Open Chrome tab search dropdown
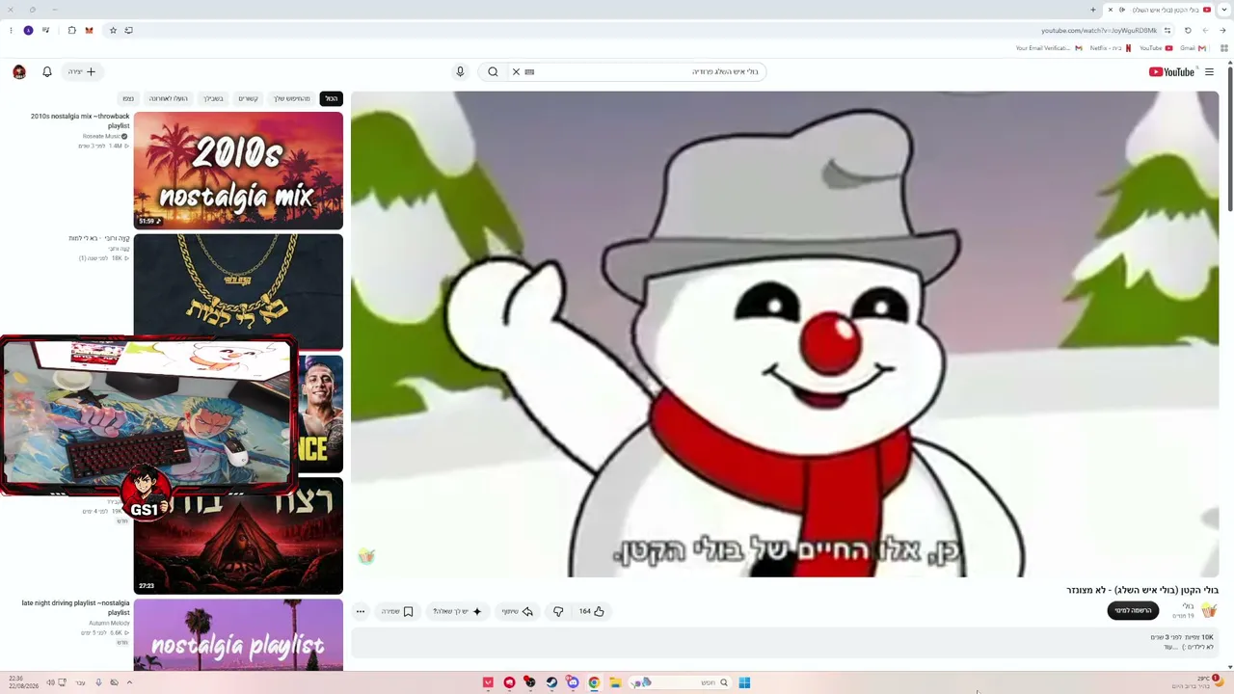Image resolution: width=1234 pixels, height=694 pixels. click(1223, 10)
